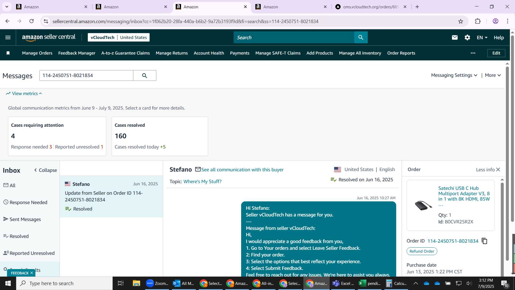Viewport: 515px width, 290px height.
Task: Click the teal top search magnifier button
Action: click(x=361, y=37)
